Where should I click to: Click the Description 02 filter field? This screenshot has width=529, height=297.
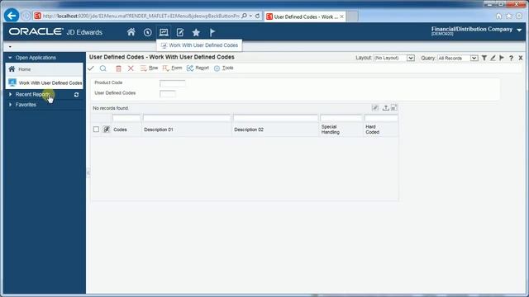pos(275,118)
